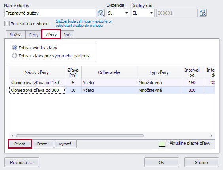Viewport: 223px width, 170px height.
Task: Delete discount with Vymaž button
Action: [x=65, y=144]
